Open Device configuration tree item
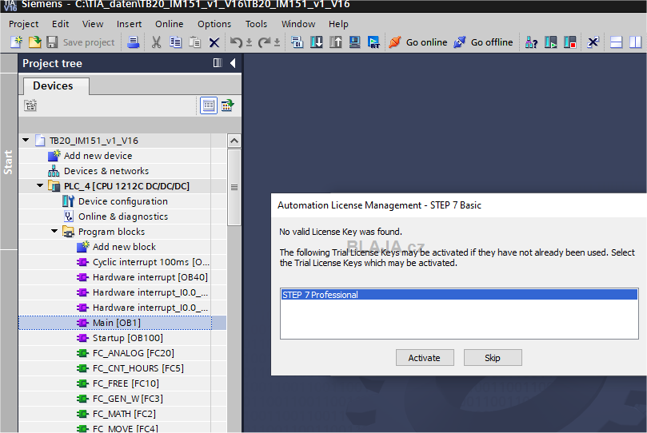Image resolution: width=647 pixels, height=433 pixels. point(123,201)
